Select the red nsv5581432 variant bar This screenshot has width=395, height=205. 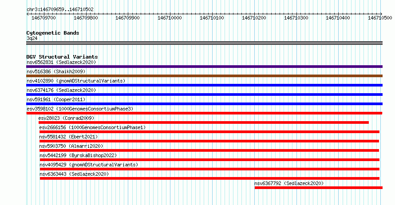(x=209, y=141)
